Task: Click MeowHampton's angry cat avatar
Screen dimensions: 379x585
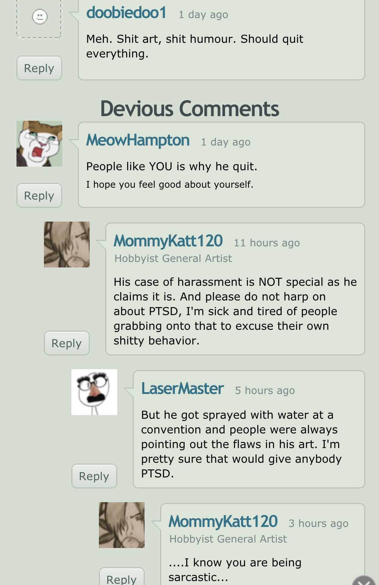Action: click(39, 144)
